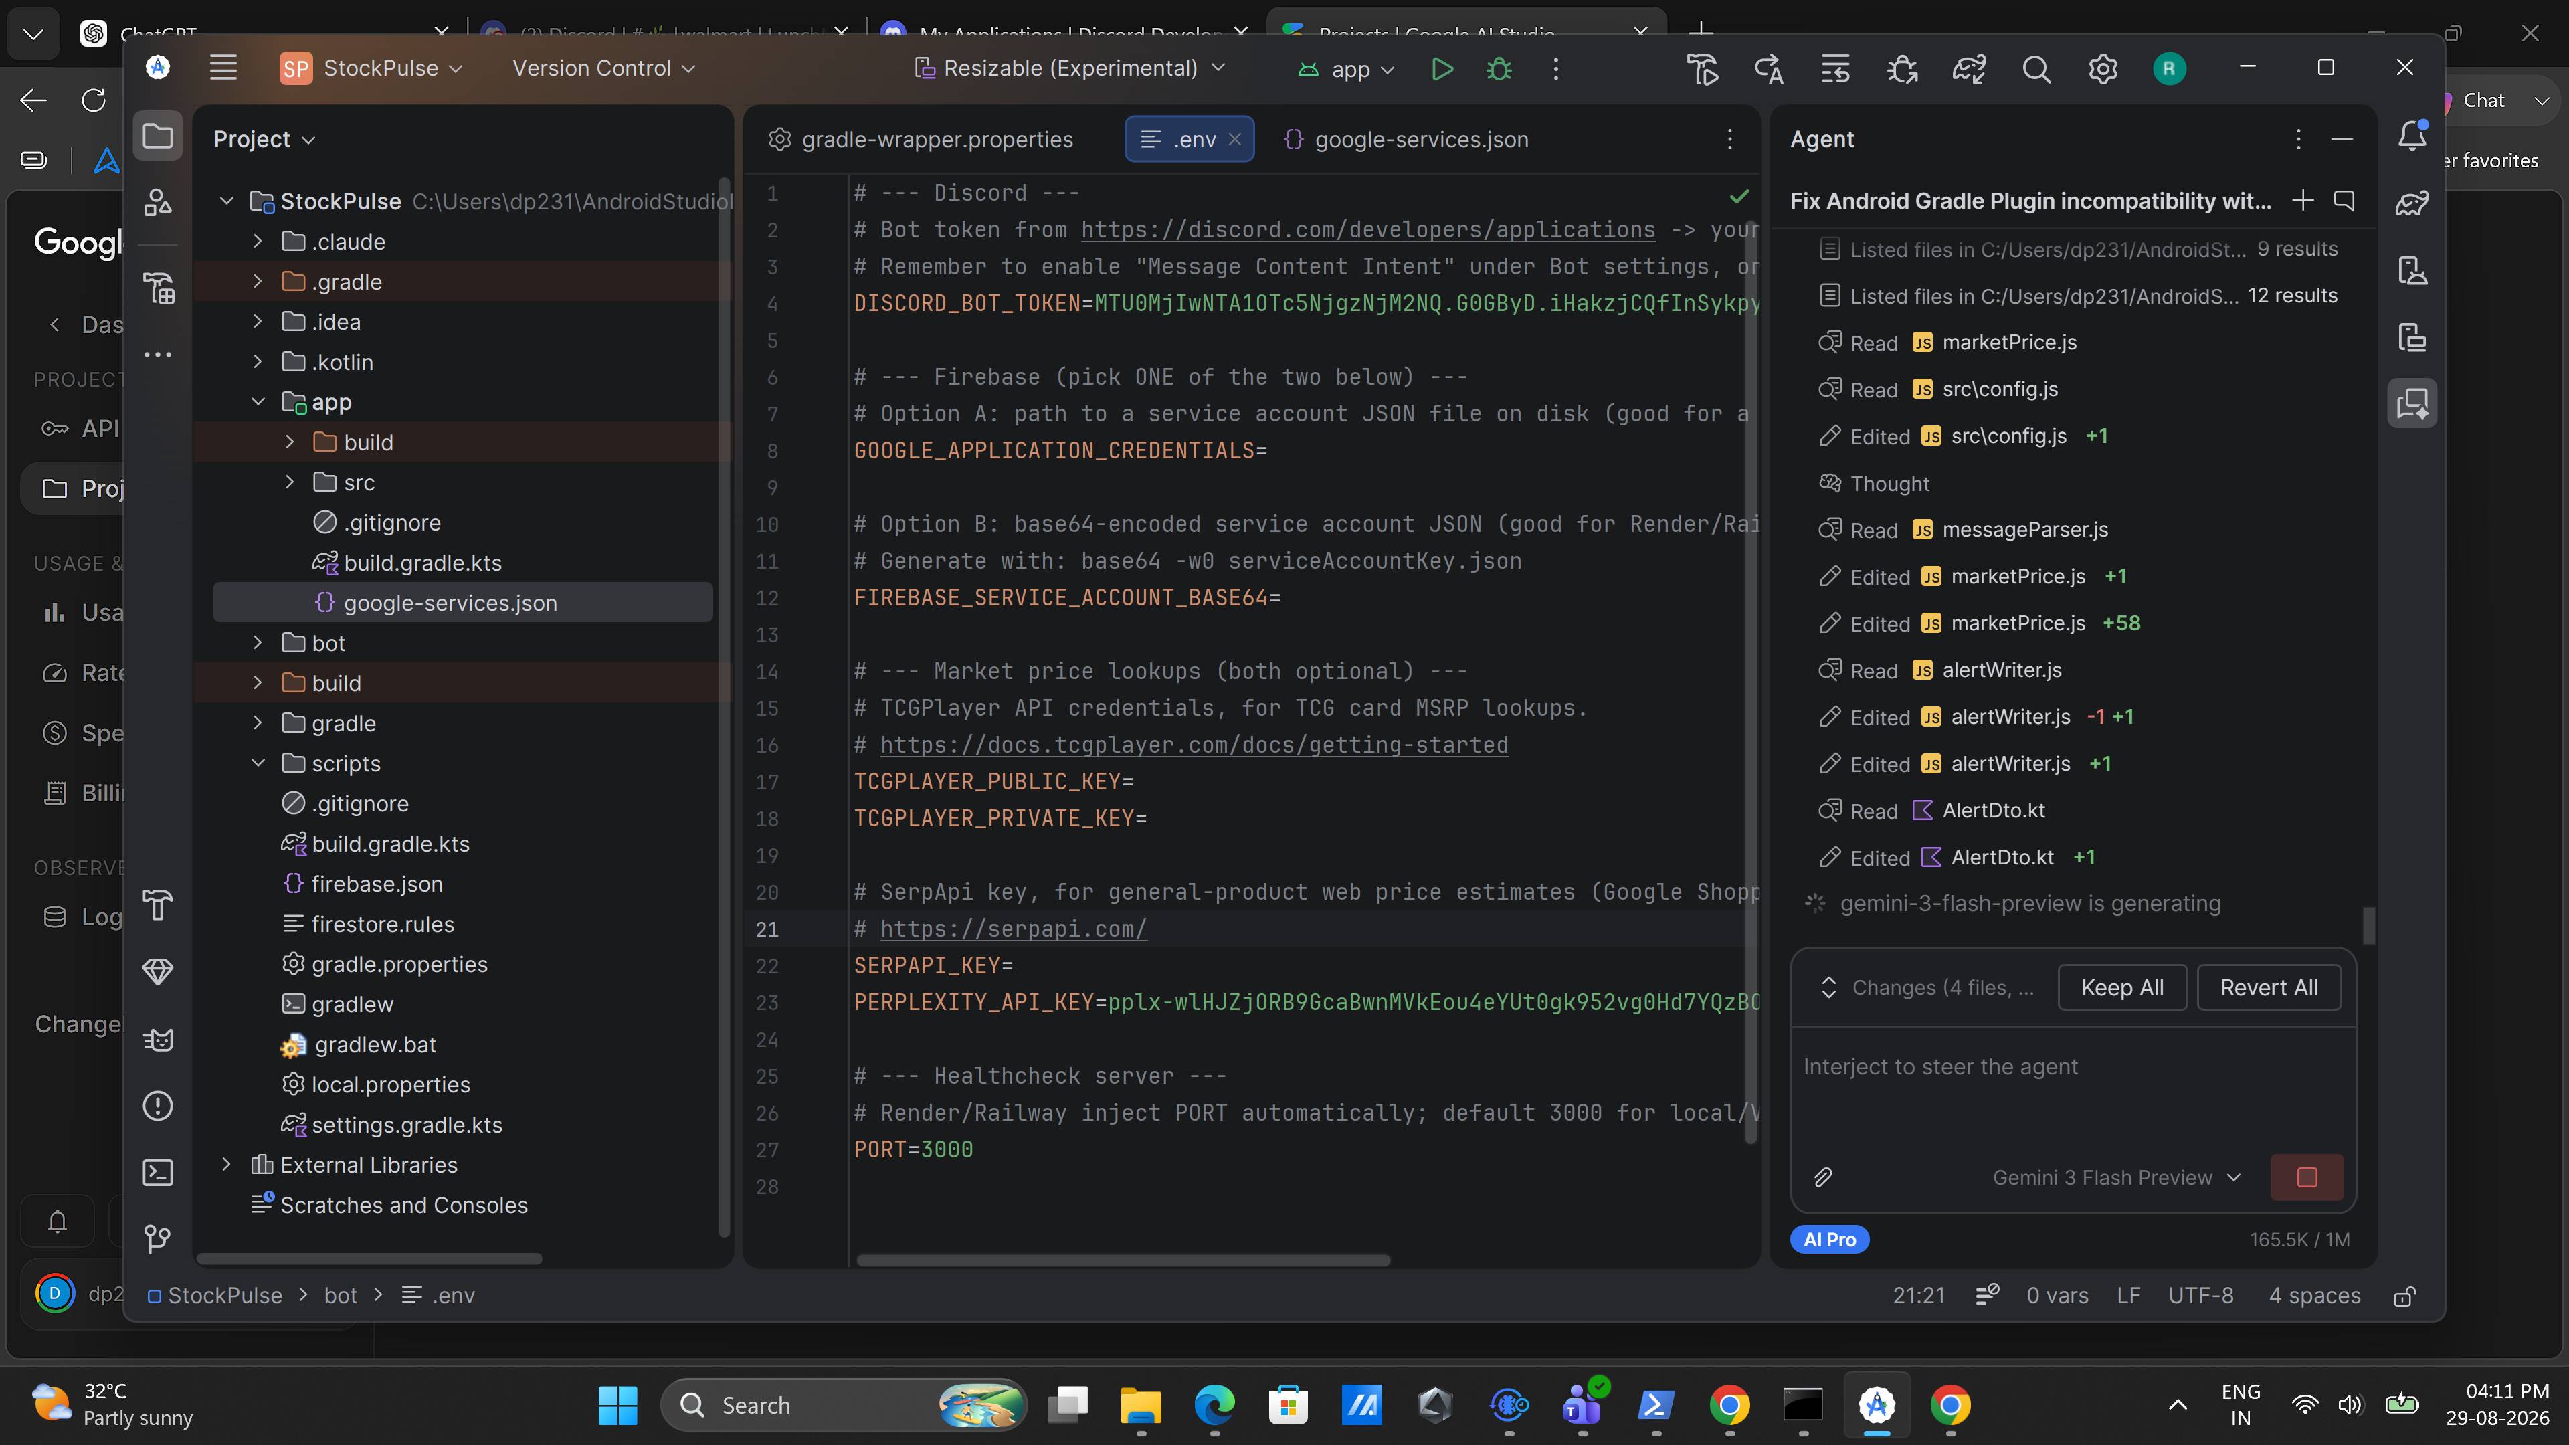Collapse the app module folder
The image size is (2569, 1445).
pyautogui.click(x=258, y=402)
